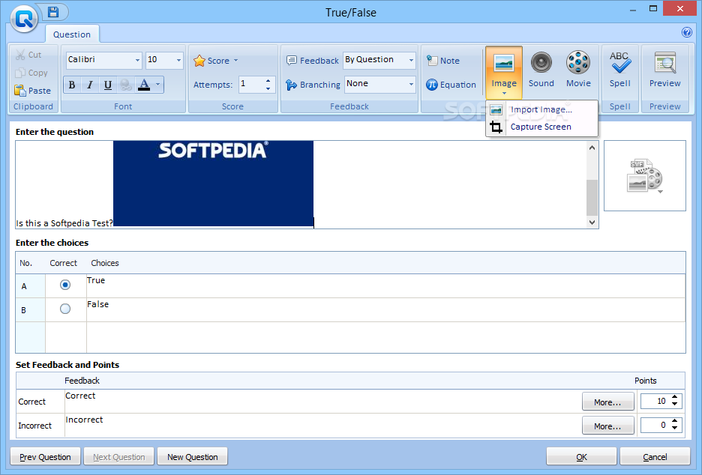Toggle Underline formatting
Image resolution: width=702 pixels, height=475 pixels.
pos(107,85)
